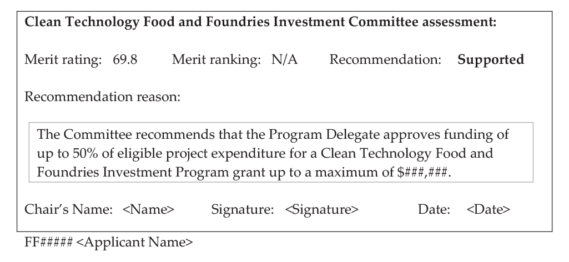Click the Committee assessment heading
This screenshot has width=569, height=262.
[260, 22]
